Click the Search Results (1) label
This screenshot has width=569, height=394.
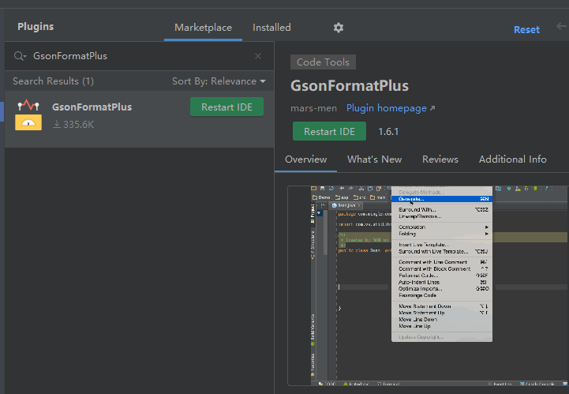click(54, 81)
